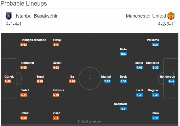The image size is (180, 126).
Task: Open the Istanbul Basaksehir team name link
Action: pos(37,16)
